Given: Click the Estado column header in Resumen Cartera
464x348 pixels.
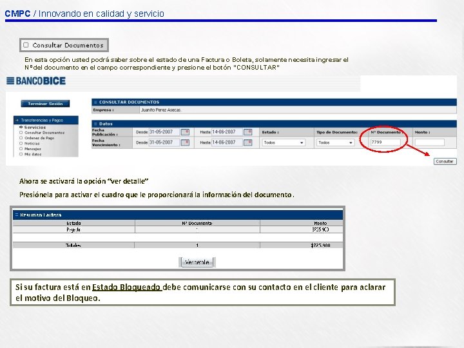Looking at the screenshot, I should [73, 223].
